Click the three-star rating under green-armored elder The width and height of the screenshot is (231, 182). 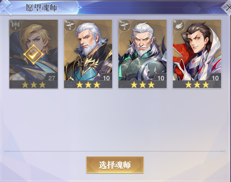click(x=143, y=85)
